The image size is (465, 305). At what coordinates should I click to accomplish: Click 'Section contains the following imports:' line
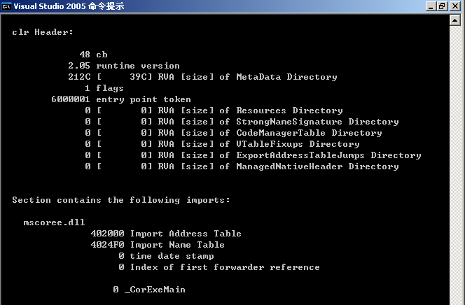pyautogui.click(x=121, y=200)
